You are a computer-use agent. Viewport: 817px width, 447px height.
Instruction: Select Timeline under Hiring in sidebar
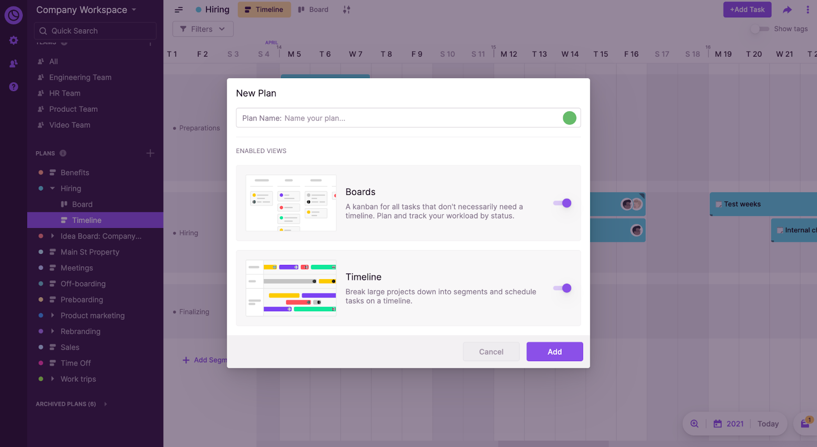click(x=95, y=220)
